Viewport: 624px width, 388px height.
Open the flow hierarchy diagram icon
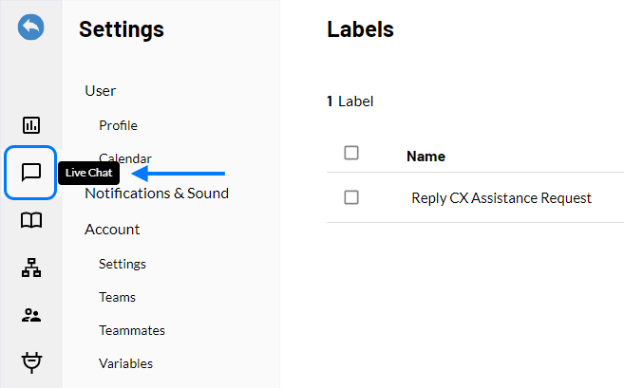tap(31, 268)
